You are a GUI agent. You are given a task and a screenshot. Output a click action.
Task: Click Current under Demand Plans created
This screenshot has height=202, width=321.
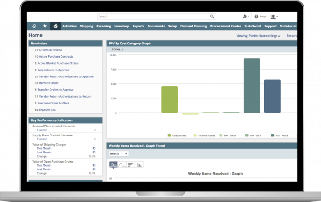42,130
